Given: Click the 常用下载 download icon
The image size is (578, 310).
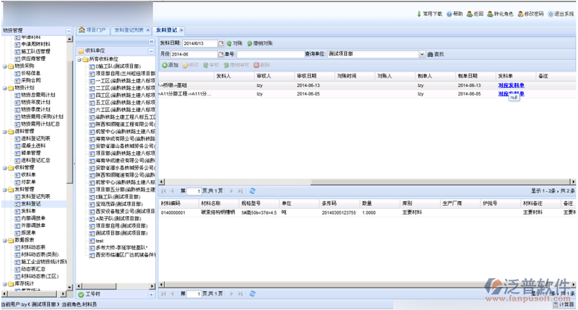Looking at the screenshot, I should click(x=419, y=14).
